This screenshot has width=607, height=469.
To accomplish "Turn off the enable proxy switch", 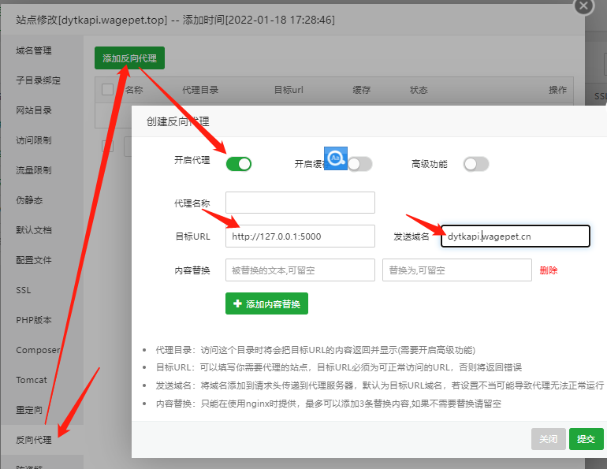I will (x=238, y=164).
